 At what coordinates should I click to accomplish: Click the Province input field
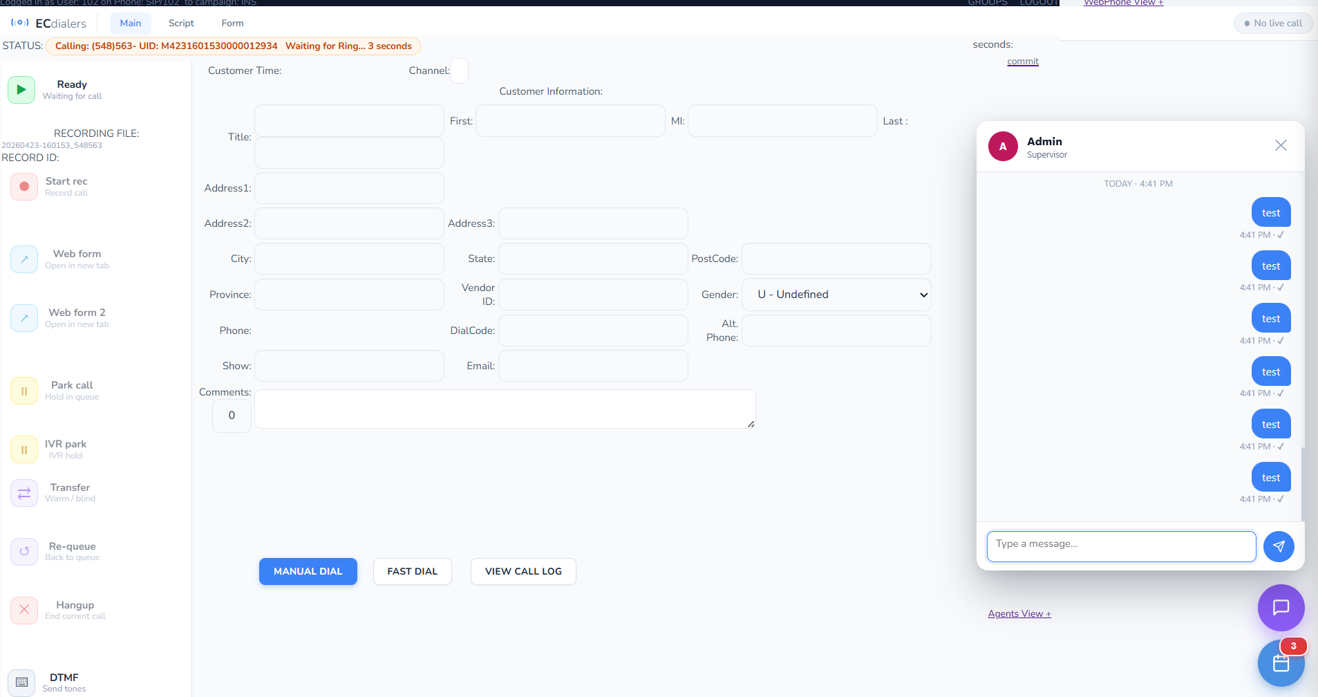349,295
